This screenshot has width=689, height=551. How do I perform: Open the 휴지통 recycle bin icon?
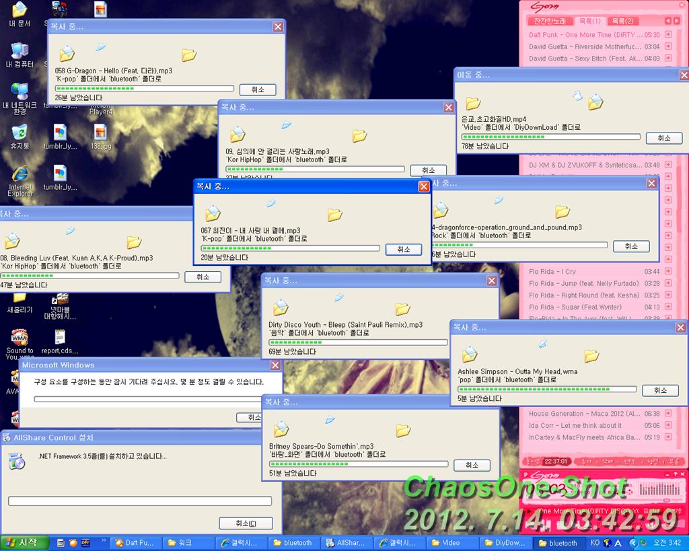pyautogui.click(x=20, y=137)
